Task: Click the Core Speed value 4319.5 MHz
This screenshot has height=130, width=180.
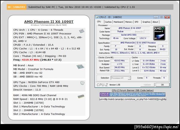Action: click(119, 61)
